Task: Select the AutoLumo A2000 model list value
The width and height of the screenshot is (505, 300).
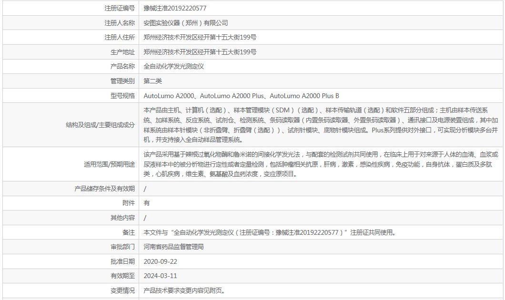Action: coord(241,96)
